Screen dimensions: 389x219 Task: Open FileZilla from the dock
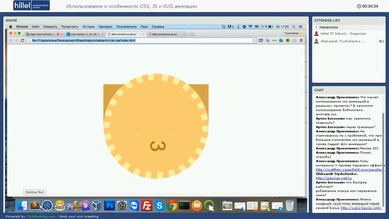(x=146, y=206)
